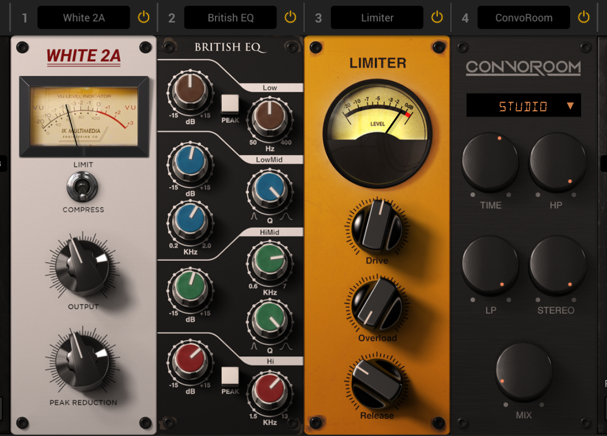Click the Hi band dB gain knob

pyautogui.click(x=190, y=360)
